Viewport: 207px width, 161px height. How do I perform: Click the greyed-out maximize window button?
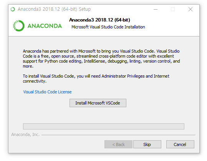(x=173, y=9)
